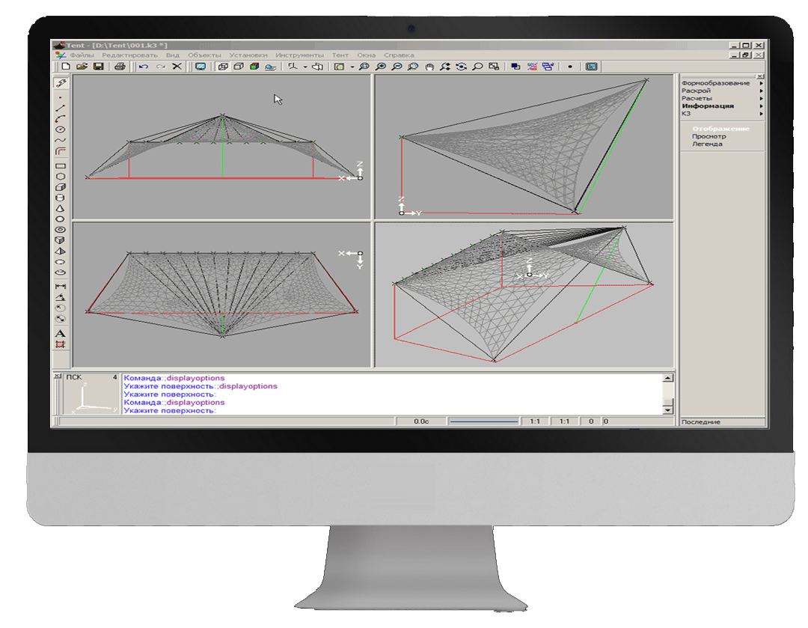Select the fillet corner tool
808x628 pixels.
(x=61, y=151)
